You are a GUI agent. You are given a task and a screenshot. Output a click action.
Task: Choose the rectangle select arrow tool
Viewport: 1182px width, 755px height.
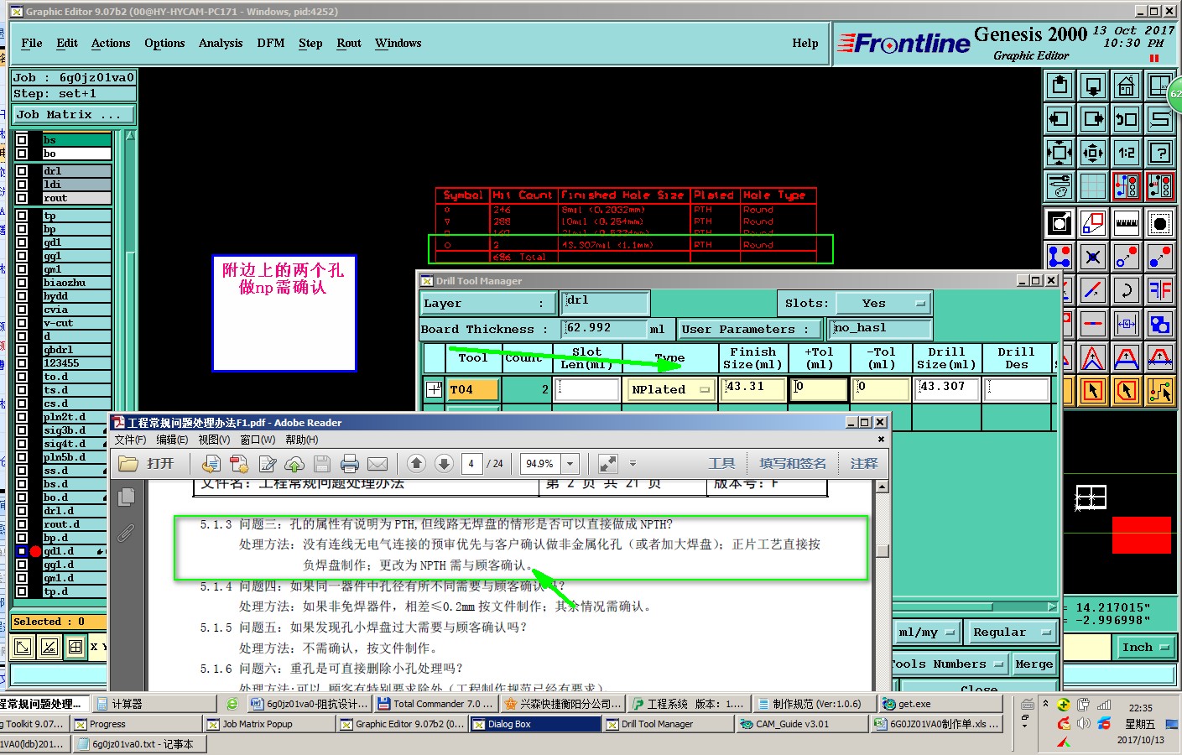[1093, 391]
